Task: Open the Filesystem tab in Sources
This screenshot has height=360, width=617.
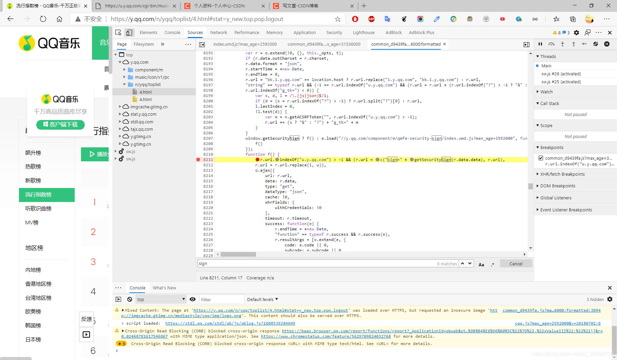Action: pos(144,44)
